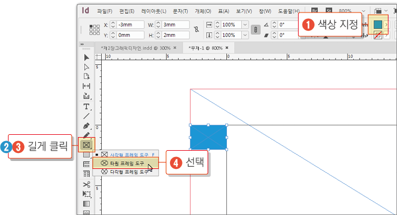Screen dimensions: 397x215
Task: Click the W value stepper arrows
Action: 158,24
